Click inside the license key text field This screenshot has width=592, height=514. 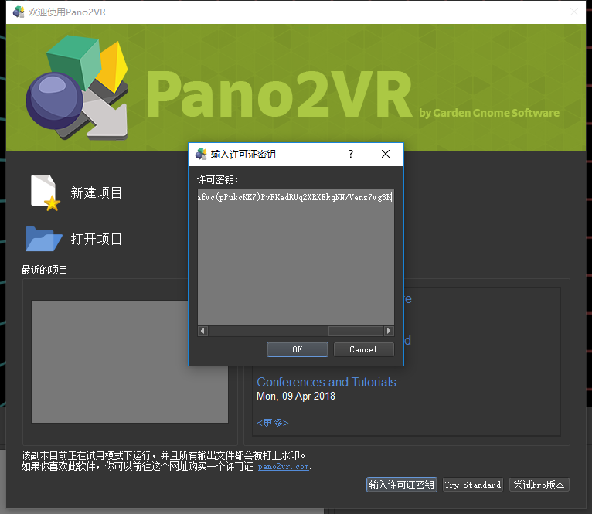296,257
